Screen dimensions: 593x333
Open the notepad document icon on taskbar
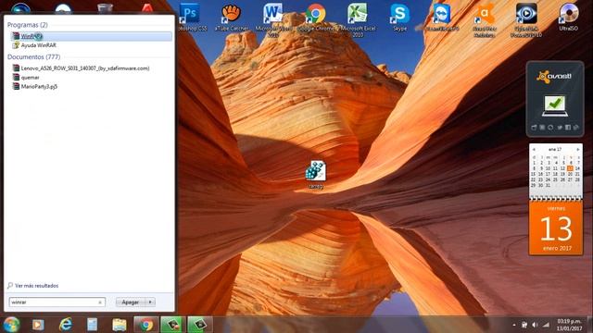(92, 325)
